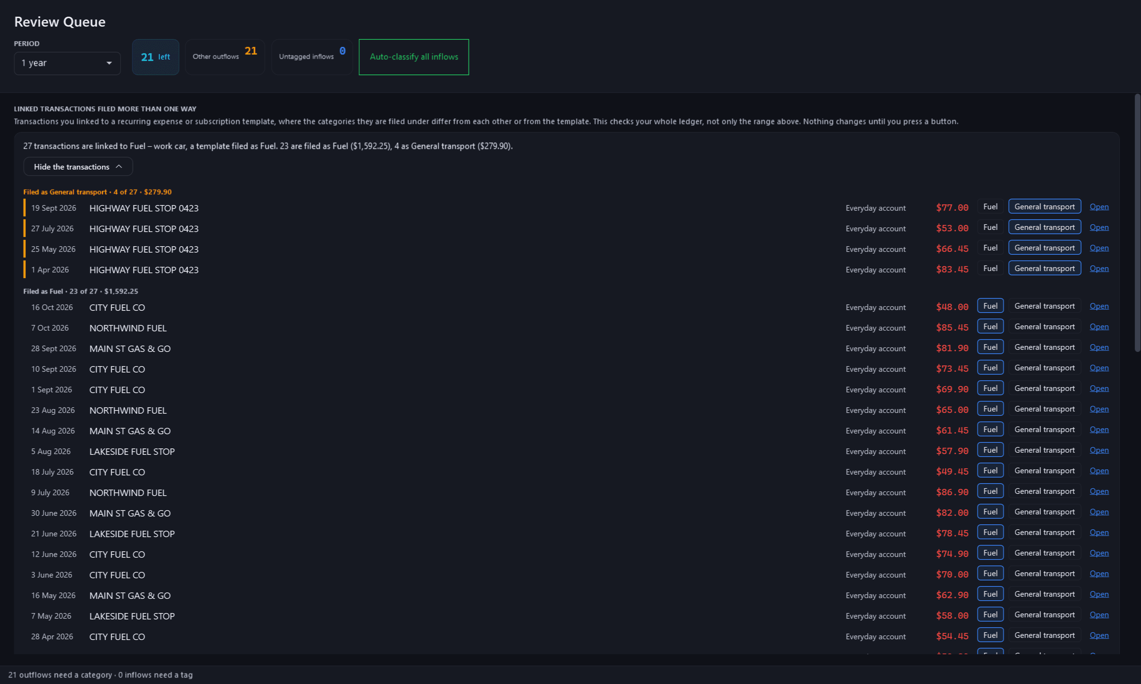The height and width of the screenshot is (684, 1141).
Task: Open the 7 May 2026 Lakeside transaction
Action: [1099, 615]
